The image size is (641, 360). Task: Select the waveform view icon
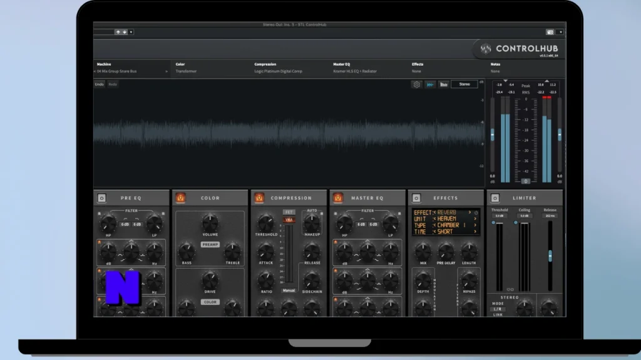430,84
